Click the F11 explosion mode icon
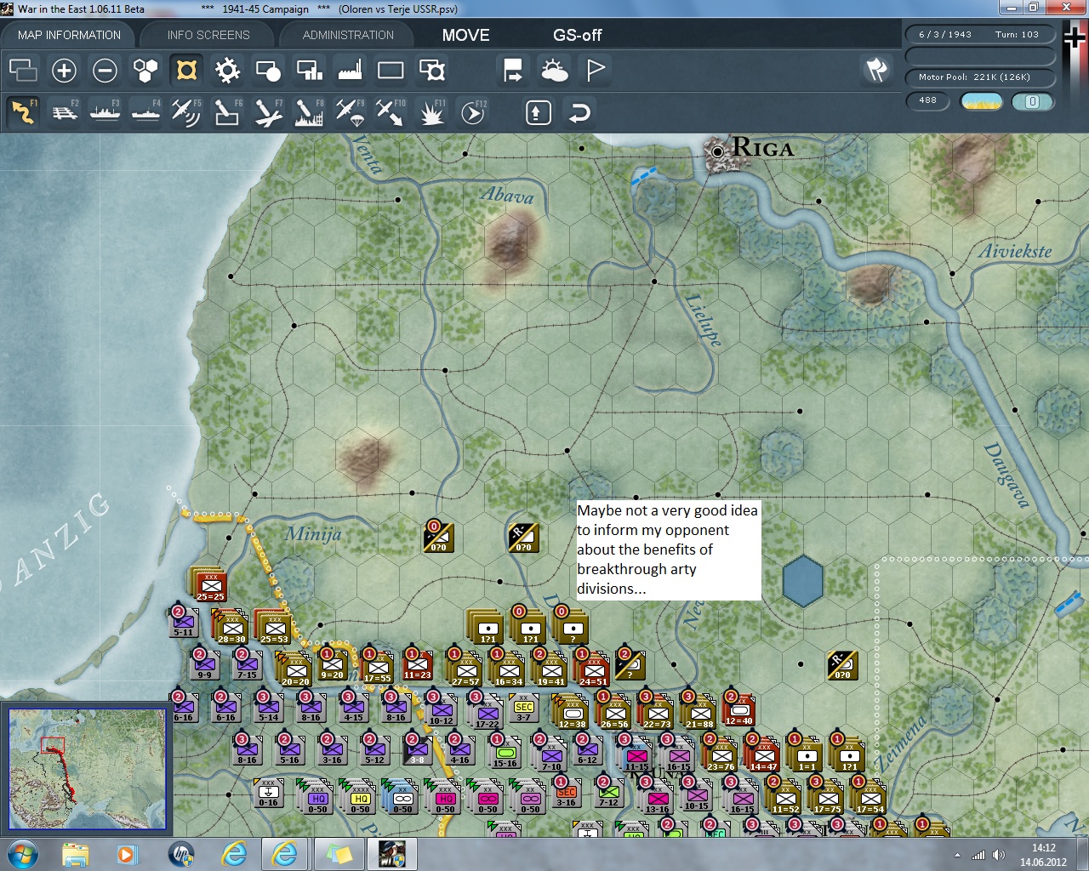The height and width of the screenshot is (871, 1089). 431,112
